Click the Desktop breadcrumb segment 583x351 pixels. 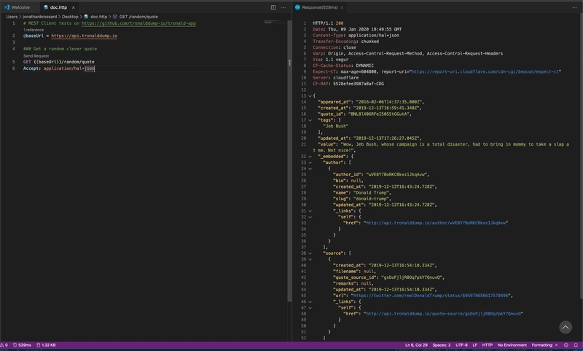70,17
